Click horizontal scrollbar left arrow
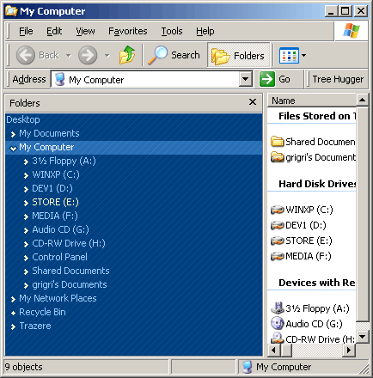 273,350
